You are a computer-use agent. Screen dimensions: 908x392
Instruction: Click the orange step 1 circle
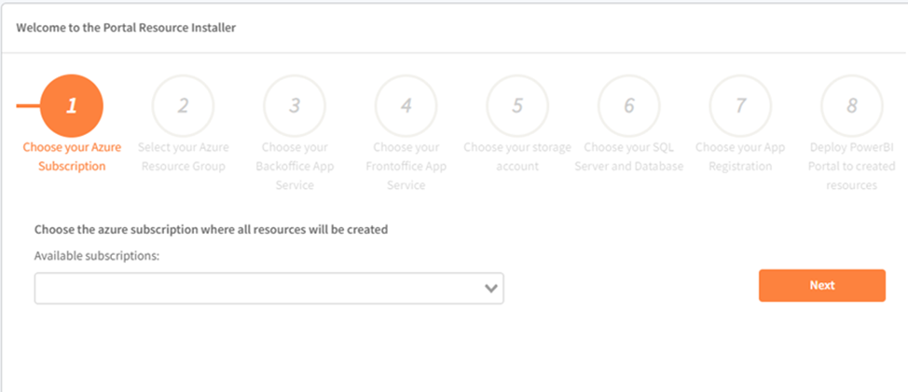72,105
